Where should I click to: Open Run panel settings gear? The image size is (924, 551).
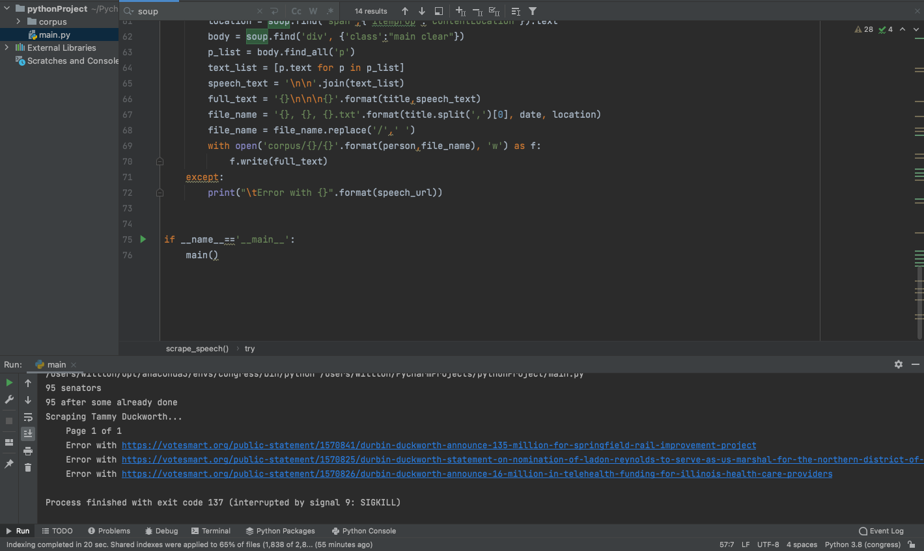899,364
